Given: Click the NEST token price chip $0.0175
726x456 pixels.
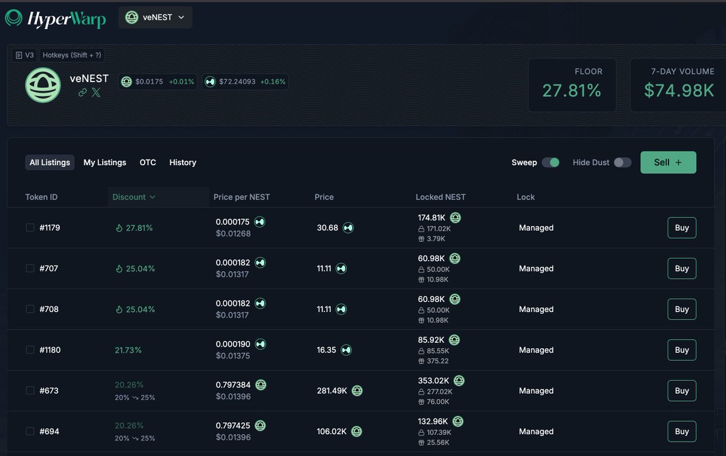Looking at the screenshot, I should 157,82.
